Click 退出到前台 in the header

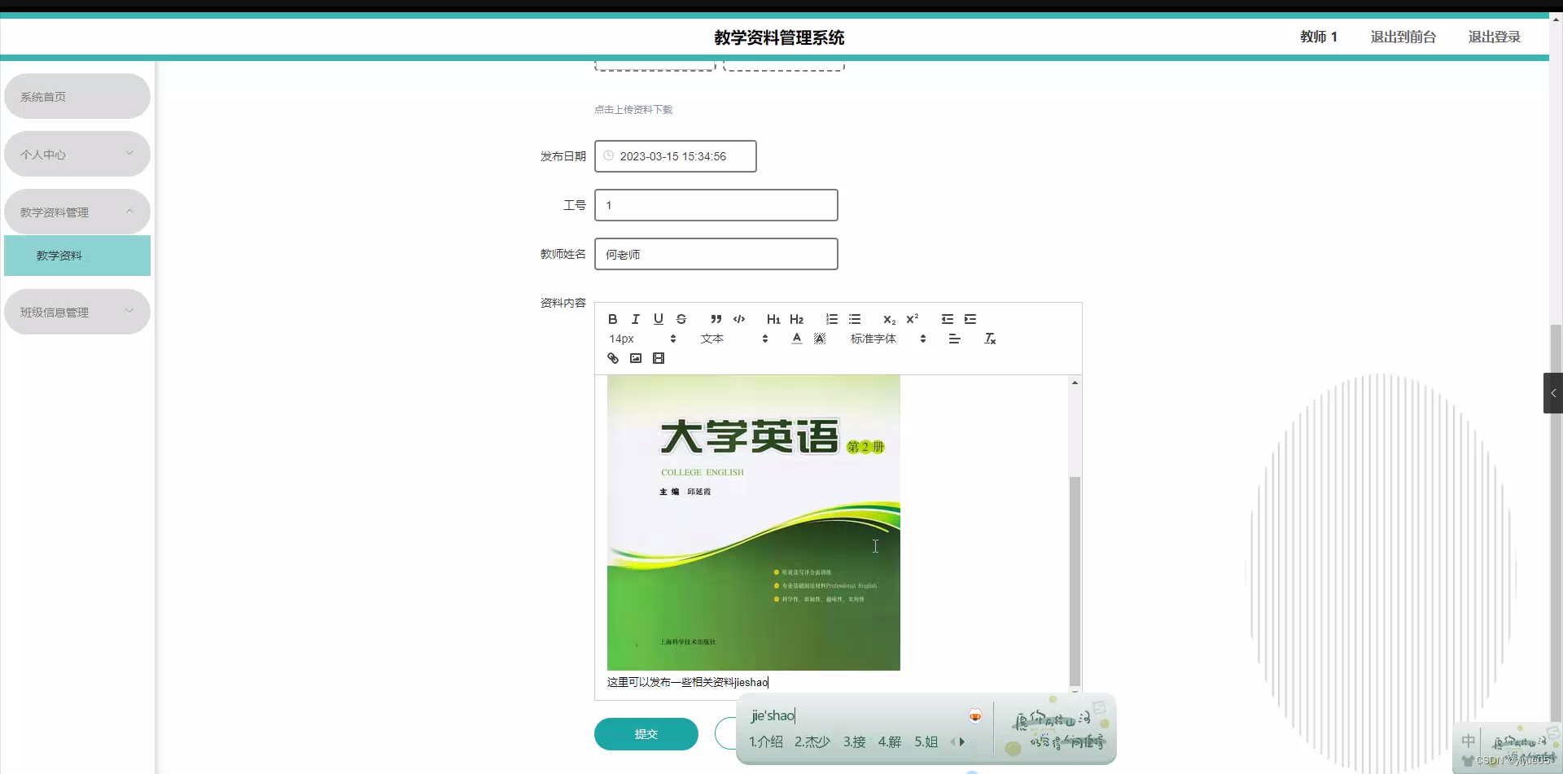coord(1403,37)
